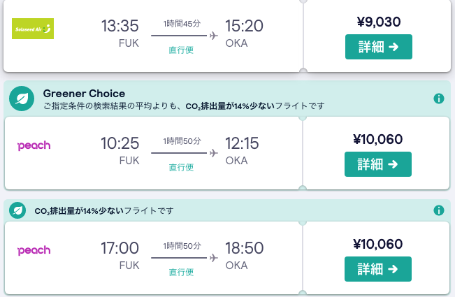The width and height of the screenshot is (455, 297).
Task: Select the 13:35 departure time
Action: 120,26
